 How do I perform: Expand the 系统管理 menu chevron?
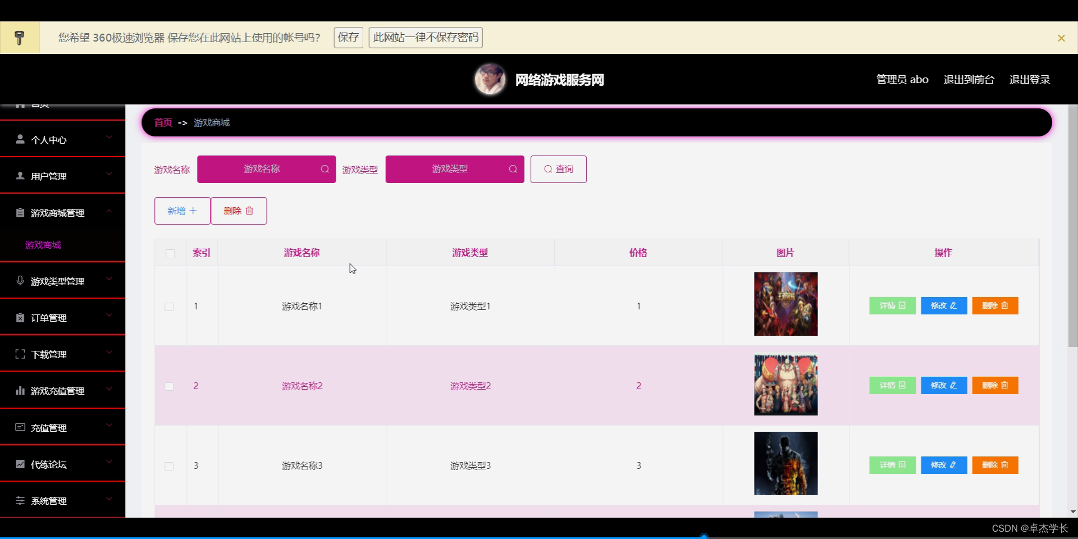109,499
